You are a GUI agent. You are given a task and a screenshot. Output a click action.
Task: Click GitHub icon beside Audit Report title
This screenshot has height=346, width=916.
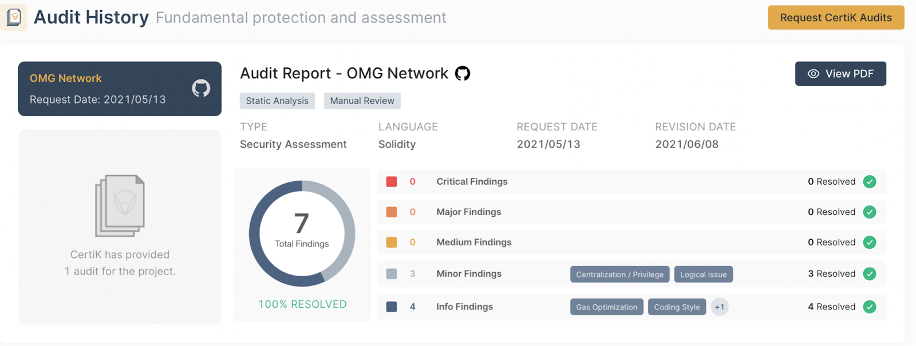click(463, 73)
